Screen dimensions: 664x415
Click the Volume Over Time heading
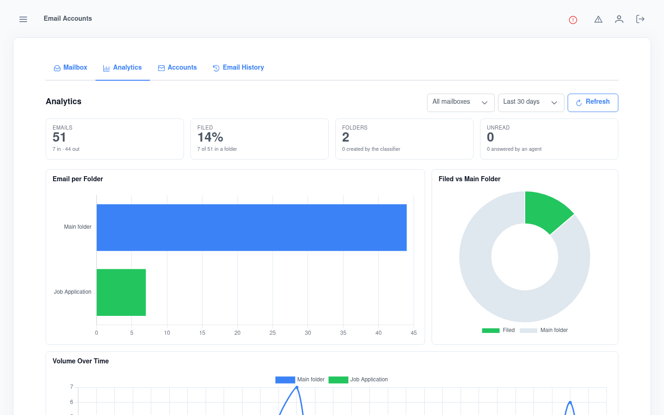pos(81,361)
